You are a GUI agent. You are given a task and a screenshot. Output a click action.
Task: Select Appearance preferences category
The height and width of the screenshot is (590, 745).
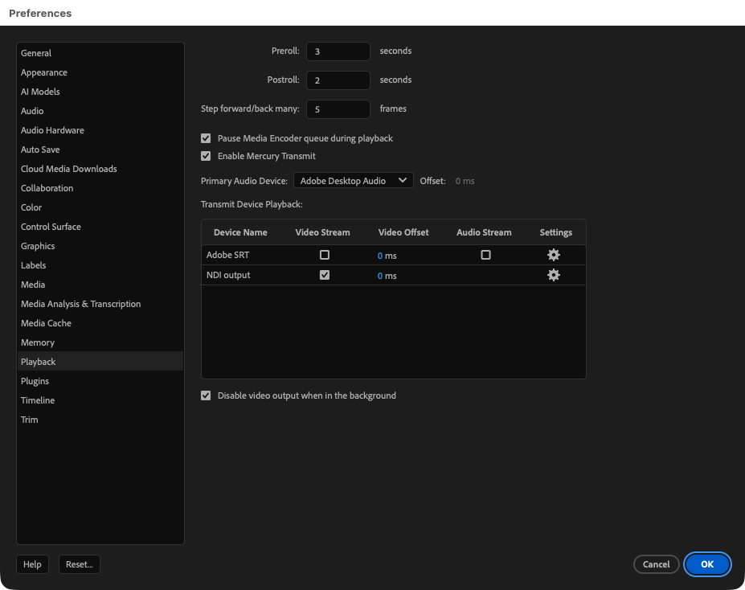pos(100,72)
